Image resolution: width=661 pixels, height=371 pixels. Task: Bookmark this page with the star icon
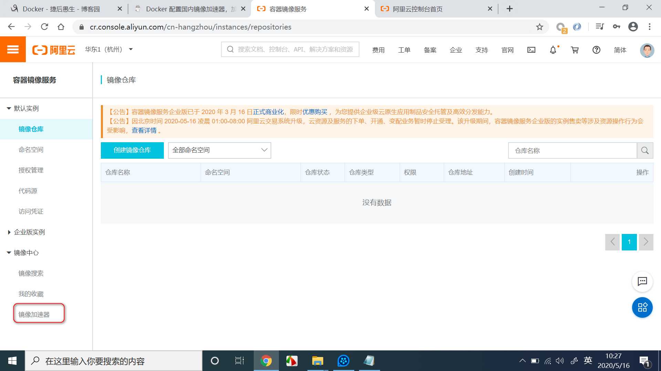[539, 27]
